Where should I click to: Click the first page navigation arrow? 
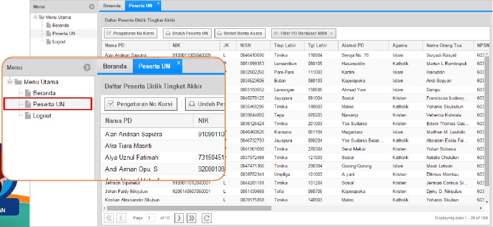tap(109, 218)
